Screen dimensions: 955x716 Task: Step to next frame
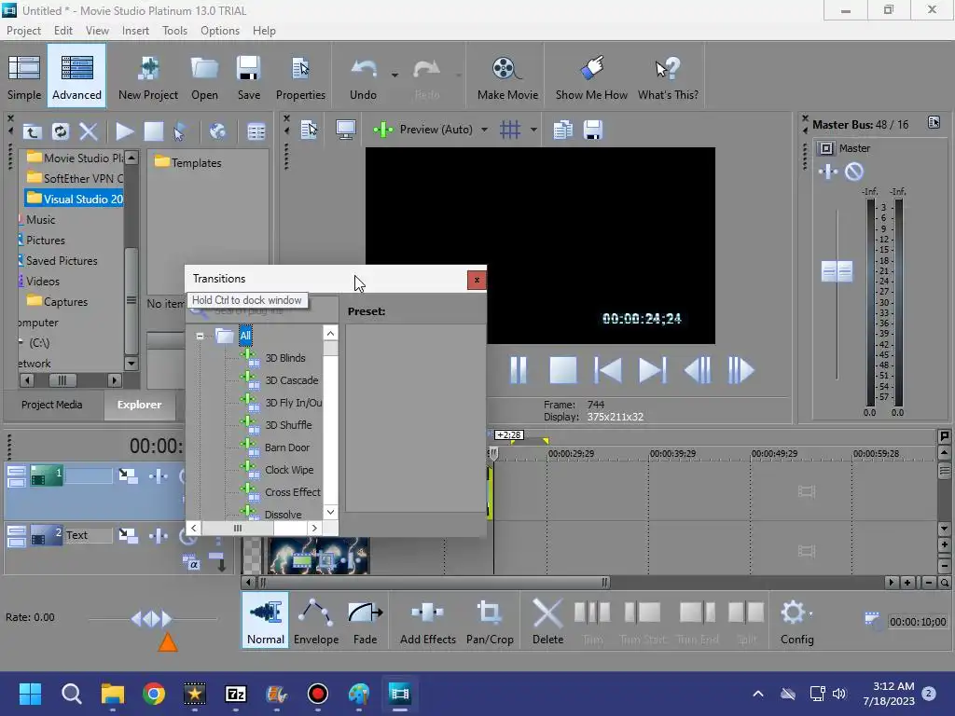[741, 369]
